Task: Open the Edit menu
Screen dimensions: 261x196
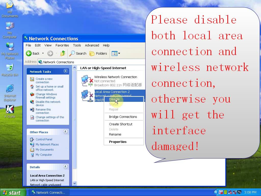Action: pos(38,45)
